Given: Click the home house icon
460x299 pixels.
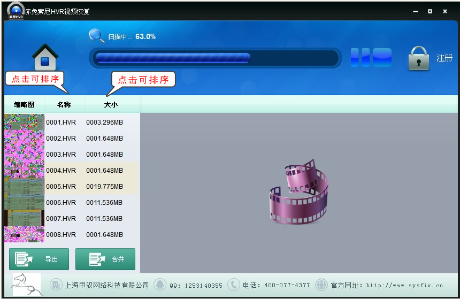Looking at the screenshot, I should pos(45,57).
